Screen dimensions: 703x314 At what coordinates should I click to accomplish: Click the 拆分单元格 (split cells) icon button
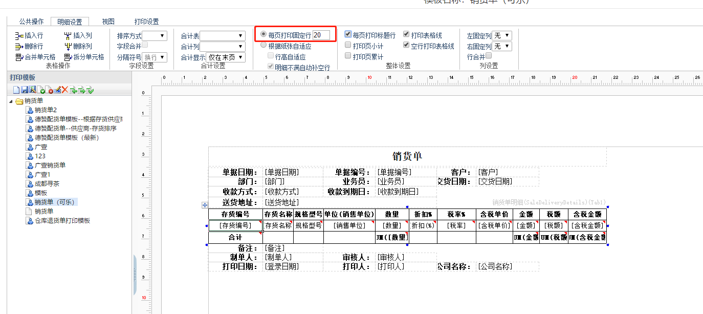(68, 57)
